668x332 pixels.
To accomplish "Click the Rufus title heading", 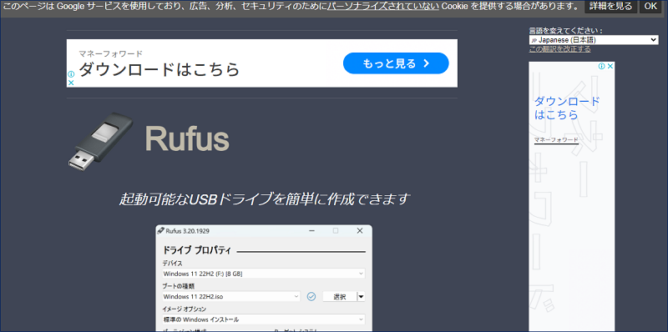I will point(187,138).
